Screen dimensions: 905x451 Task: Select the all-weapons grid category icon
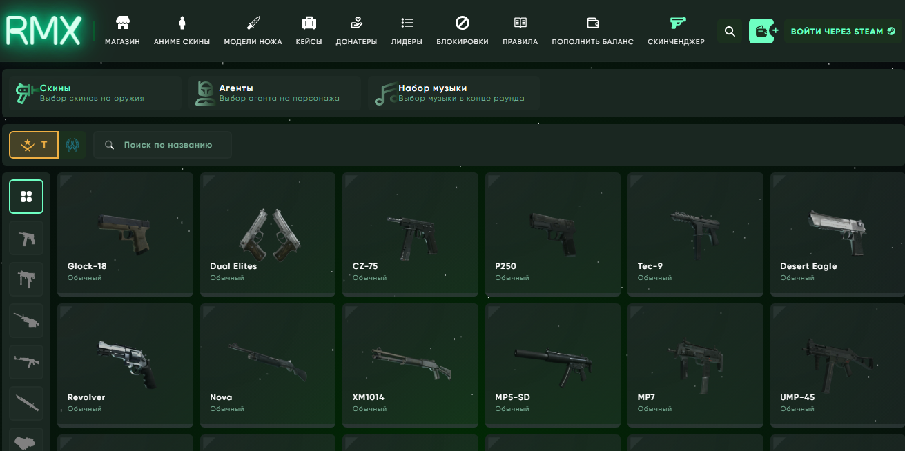(26, 197)
